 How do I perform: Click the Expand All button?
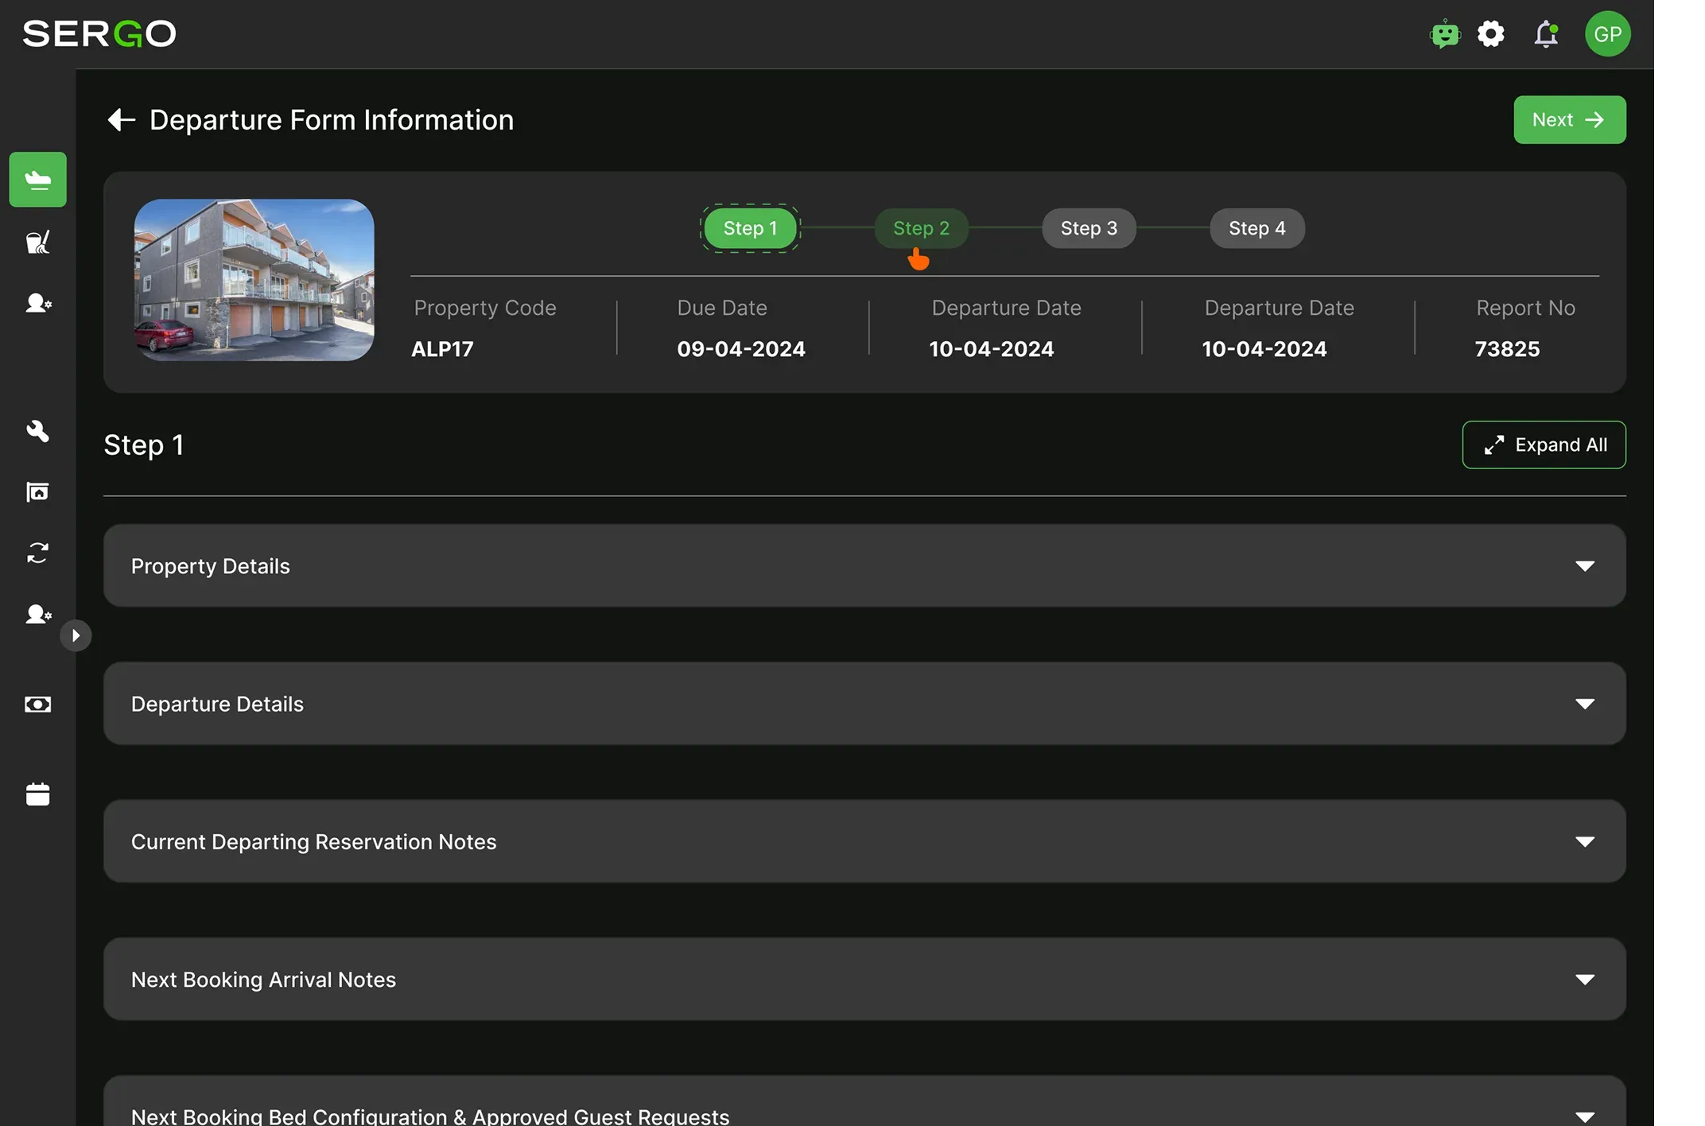[x=1544, y=445]
